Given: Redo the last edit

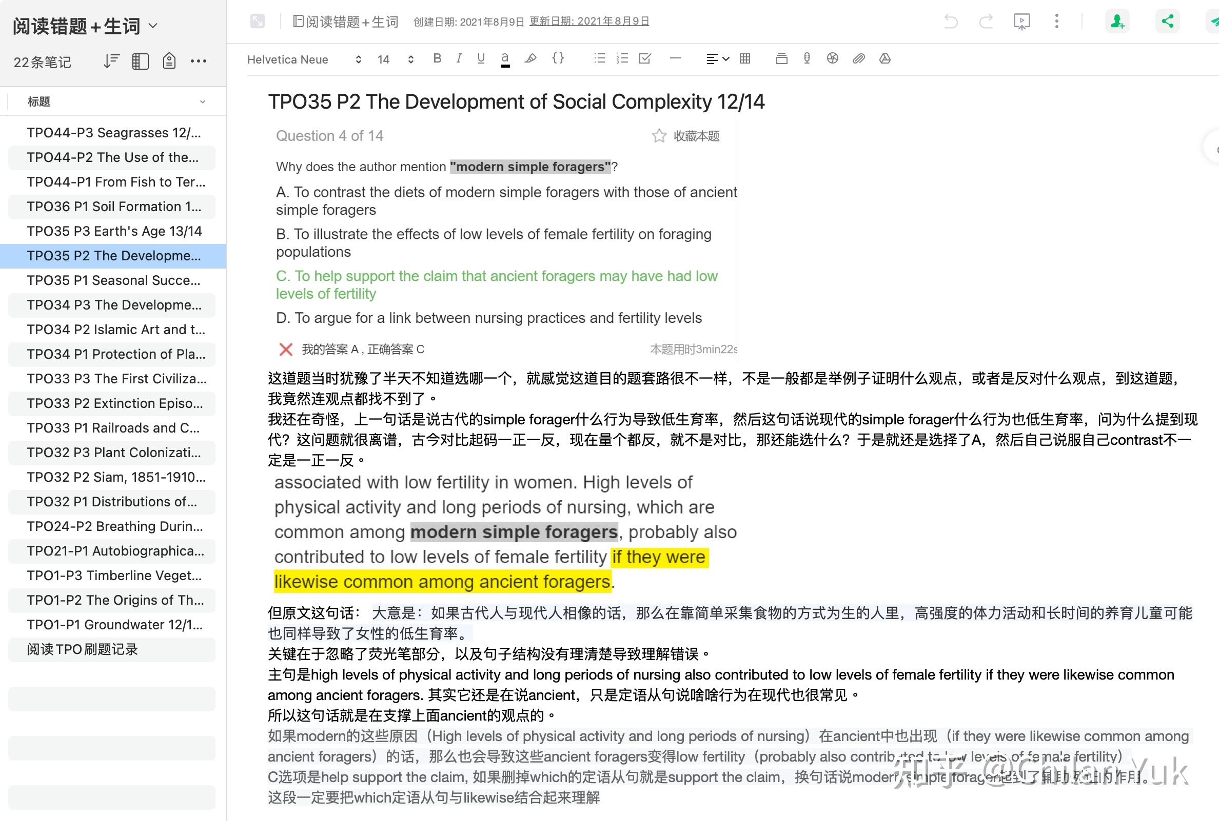Looking at the screenshot, I should tap(986, 21).
